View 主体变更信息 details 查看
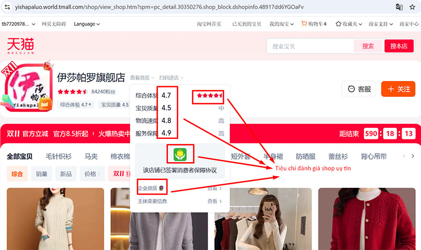 215,201
